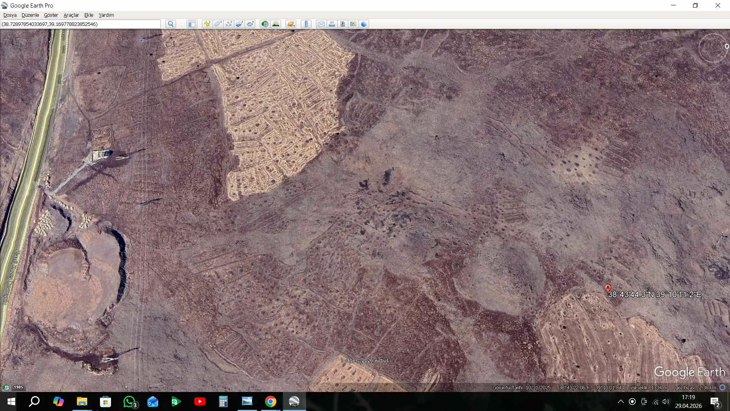Open notification center icon
This screenshot has height=411, width=730.
pyautogui.click(x=715, y=402)
